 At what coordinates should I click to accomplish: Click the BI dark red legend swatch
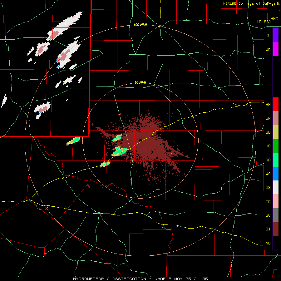coord(276,229)
